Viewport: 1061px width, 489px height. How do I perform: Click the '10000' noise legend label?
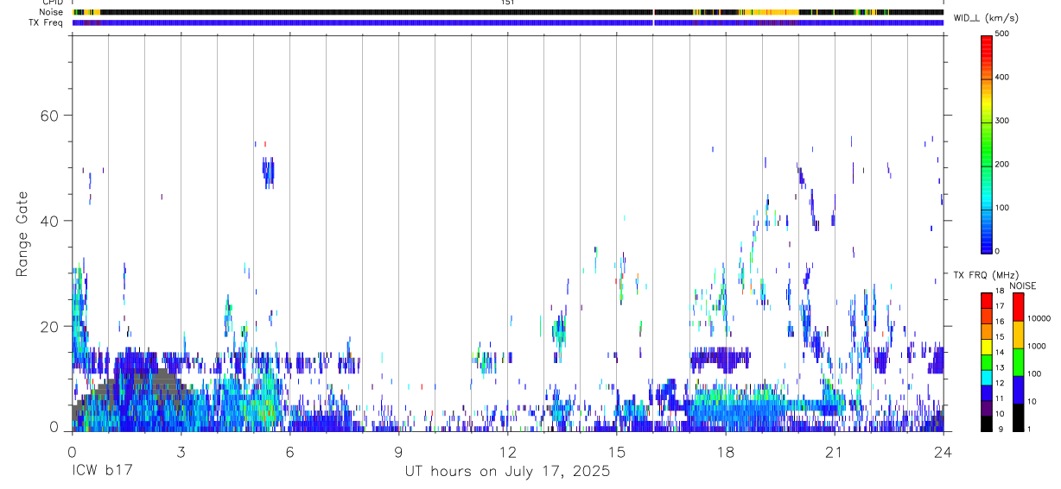coord(1039,318)
